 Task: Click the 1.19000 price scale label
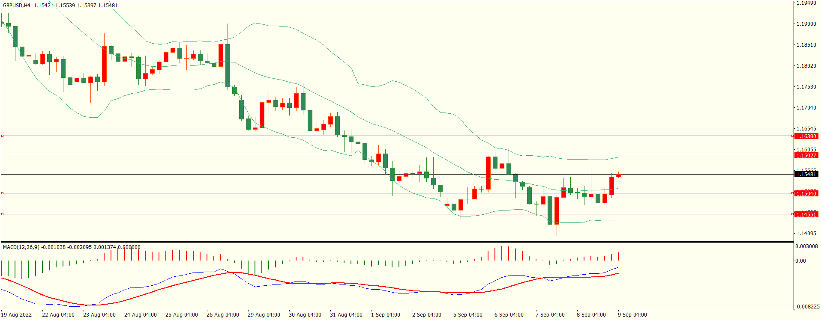pos(806,24)
